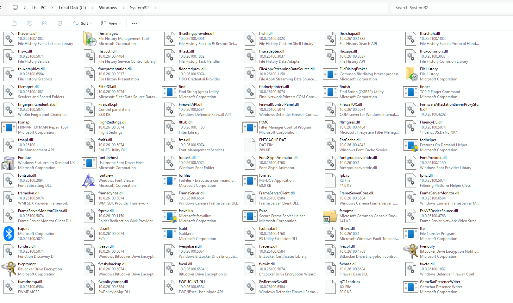This screenshot has width=513, height=303.
Task: Select the fsmgmt console document icon
Action: click(x=330, y=216)
